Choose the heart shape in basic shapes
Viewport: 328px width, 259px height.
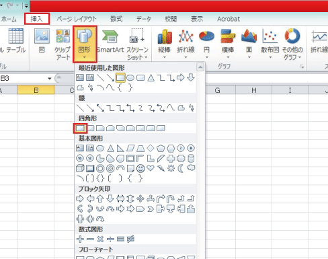[151, 168]
